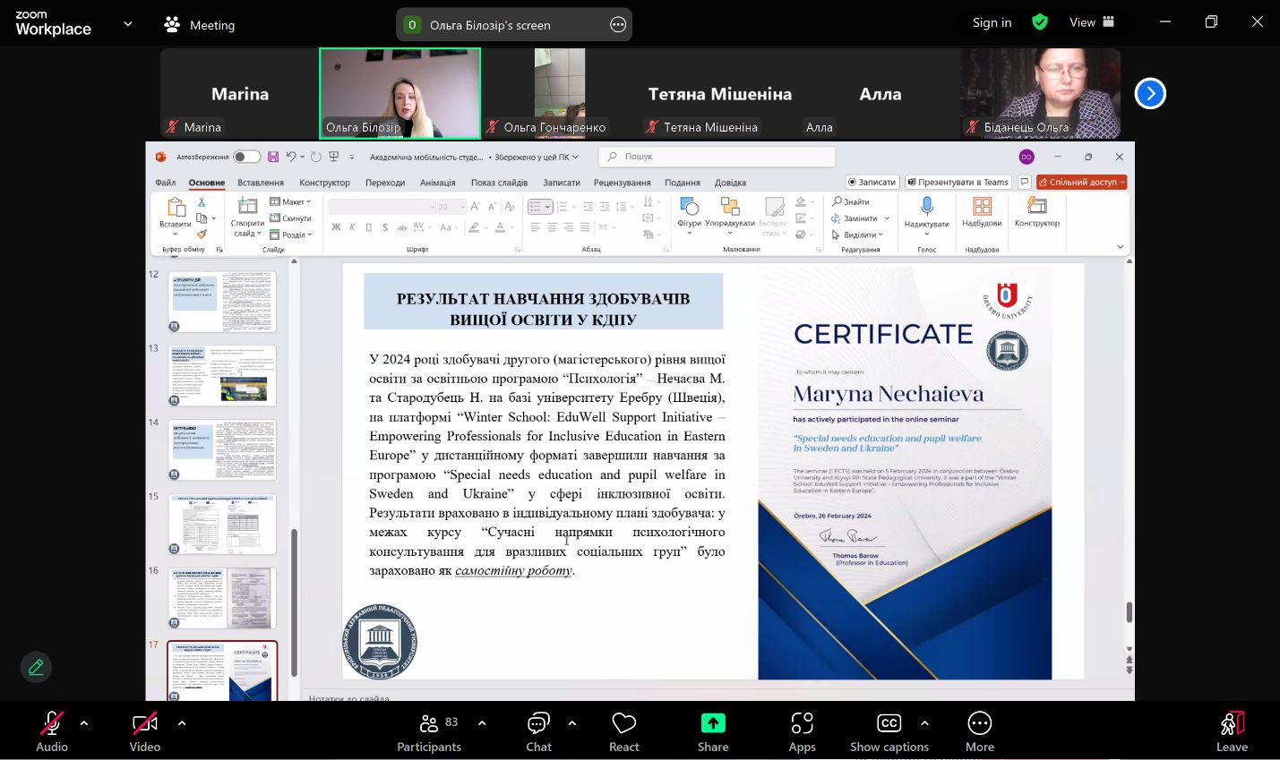This screenshot has width=1280, height=760.
Task: Click the green Share screen icon
Action: coord(713,723)
